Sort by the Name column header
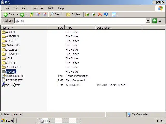Viewport: 166px width, 124px height. pos(24,28)
